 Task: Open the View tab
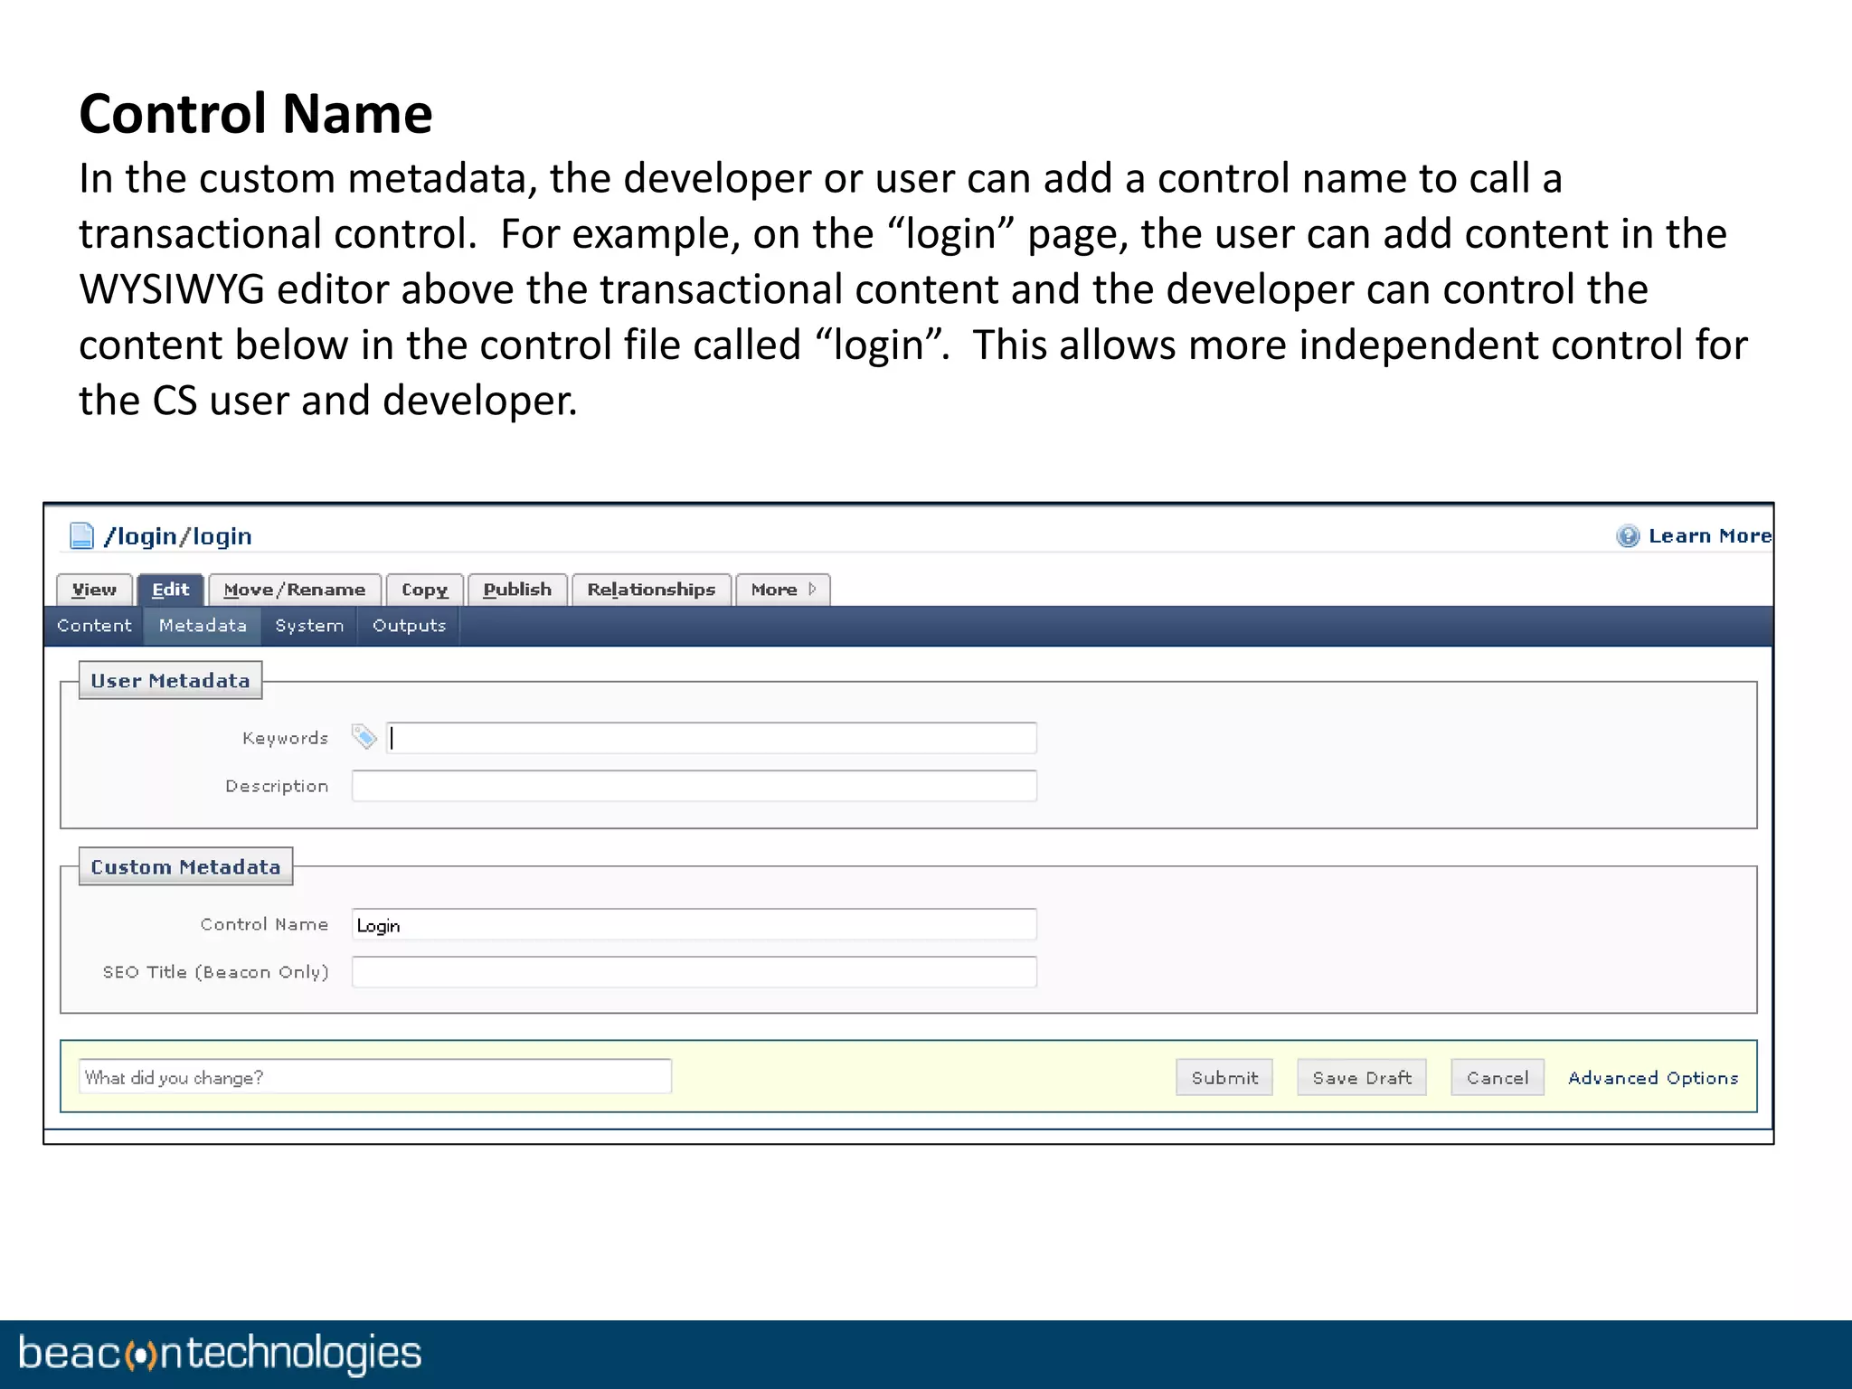tap(94, 590)
